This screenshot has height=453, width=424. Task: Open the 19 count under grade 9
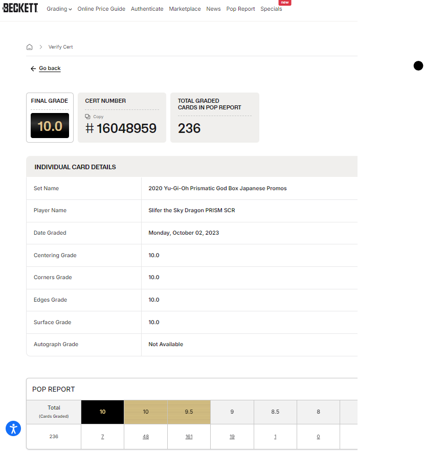(x=232, y=437)
